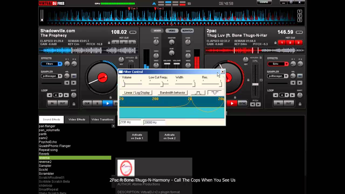
Task: Switch to the VIDEO panel
Action: click(x=172, y=31)
